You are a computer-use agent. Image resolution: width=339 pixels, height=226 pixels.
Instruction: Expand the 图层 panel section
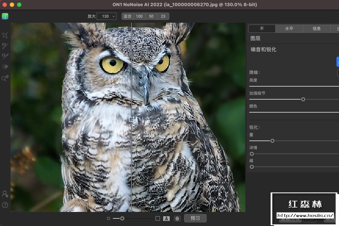coord(255,38)
